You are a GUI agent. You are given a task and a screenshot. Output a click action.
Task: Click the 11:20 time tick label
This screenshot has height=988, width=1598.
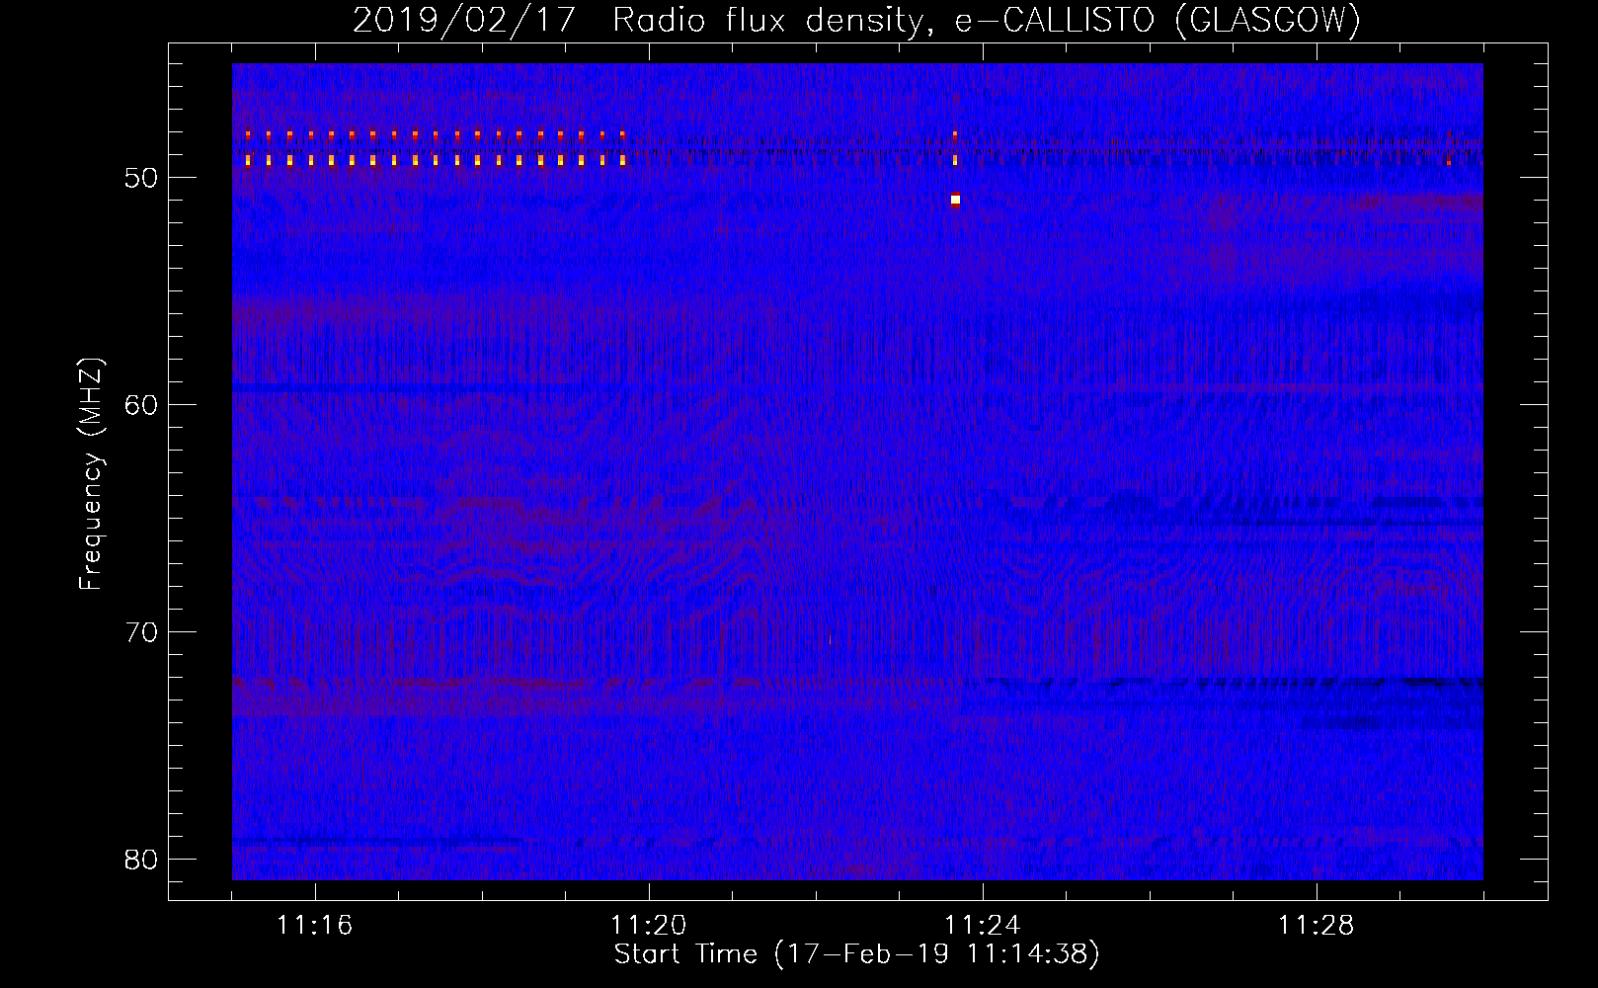point(648,926)
